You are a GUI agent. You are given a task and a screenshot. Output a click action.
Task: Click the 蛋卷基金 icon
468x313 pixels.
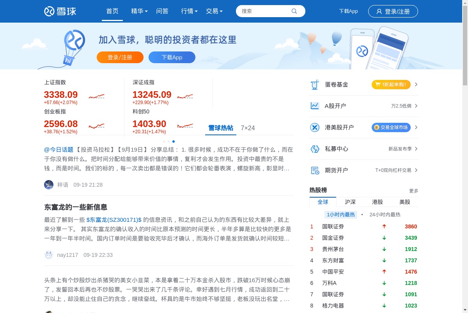(x=314, y=85)
